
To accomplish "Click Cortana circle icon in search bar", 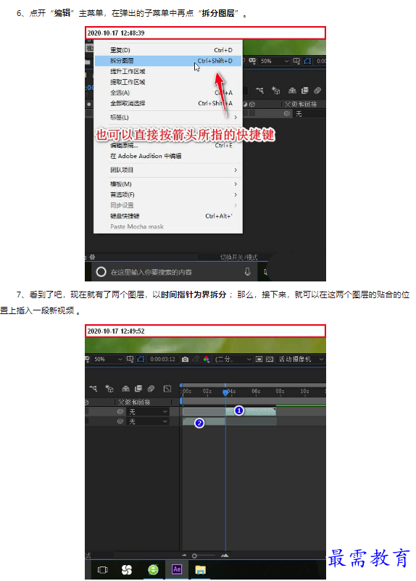I will [x=101, y=272].
